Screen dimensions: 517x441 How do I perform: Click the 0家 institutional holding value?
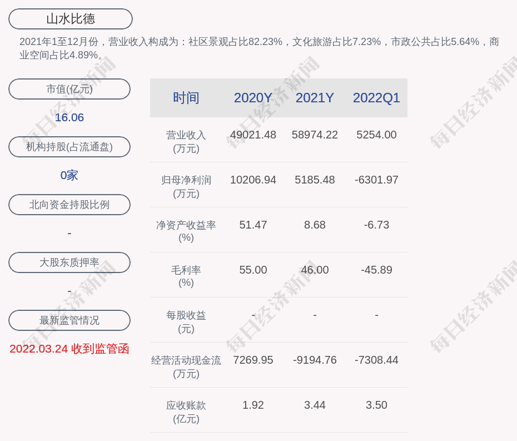pos(69,175)
